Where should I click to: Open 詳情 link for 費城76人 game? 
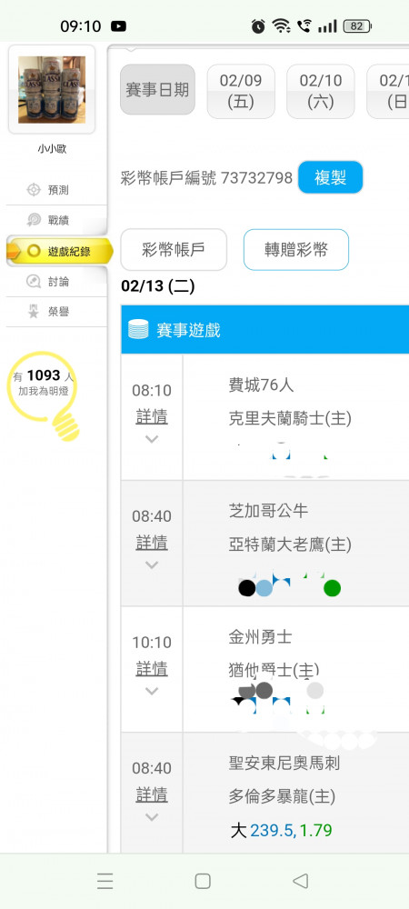point(152,417)
